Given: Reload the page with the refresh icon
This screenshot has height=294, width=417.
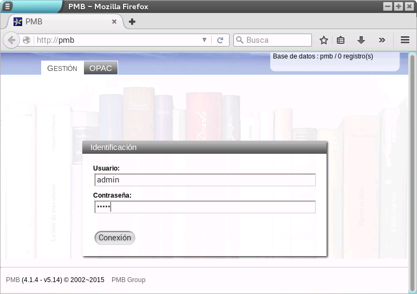Looking at the screenshot, I should point(220,40).
